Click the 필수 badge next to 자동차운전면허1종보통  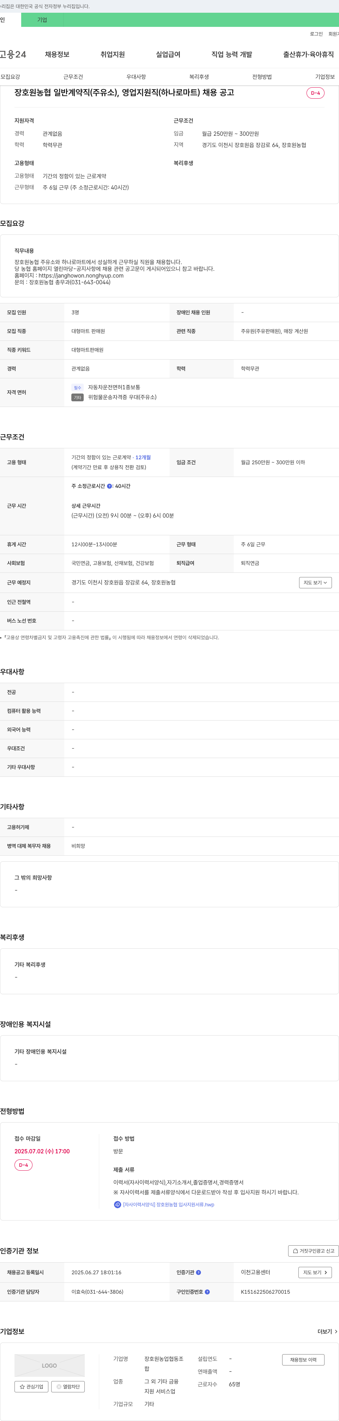(x=77, y=388)
